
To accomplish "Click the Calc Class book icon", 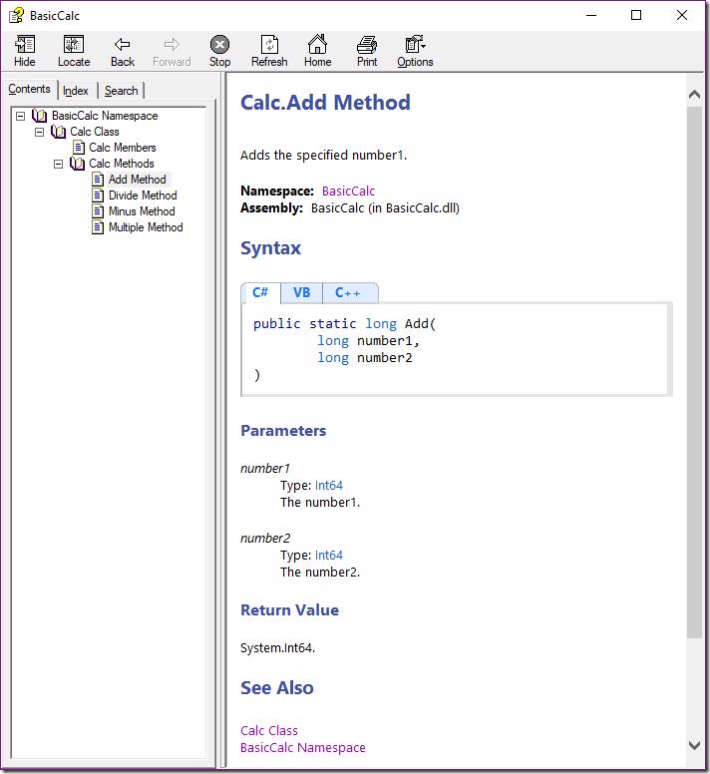I will click(58, 132).
